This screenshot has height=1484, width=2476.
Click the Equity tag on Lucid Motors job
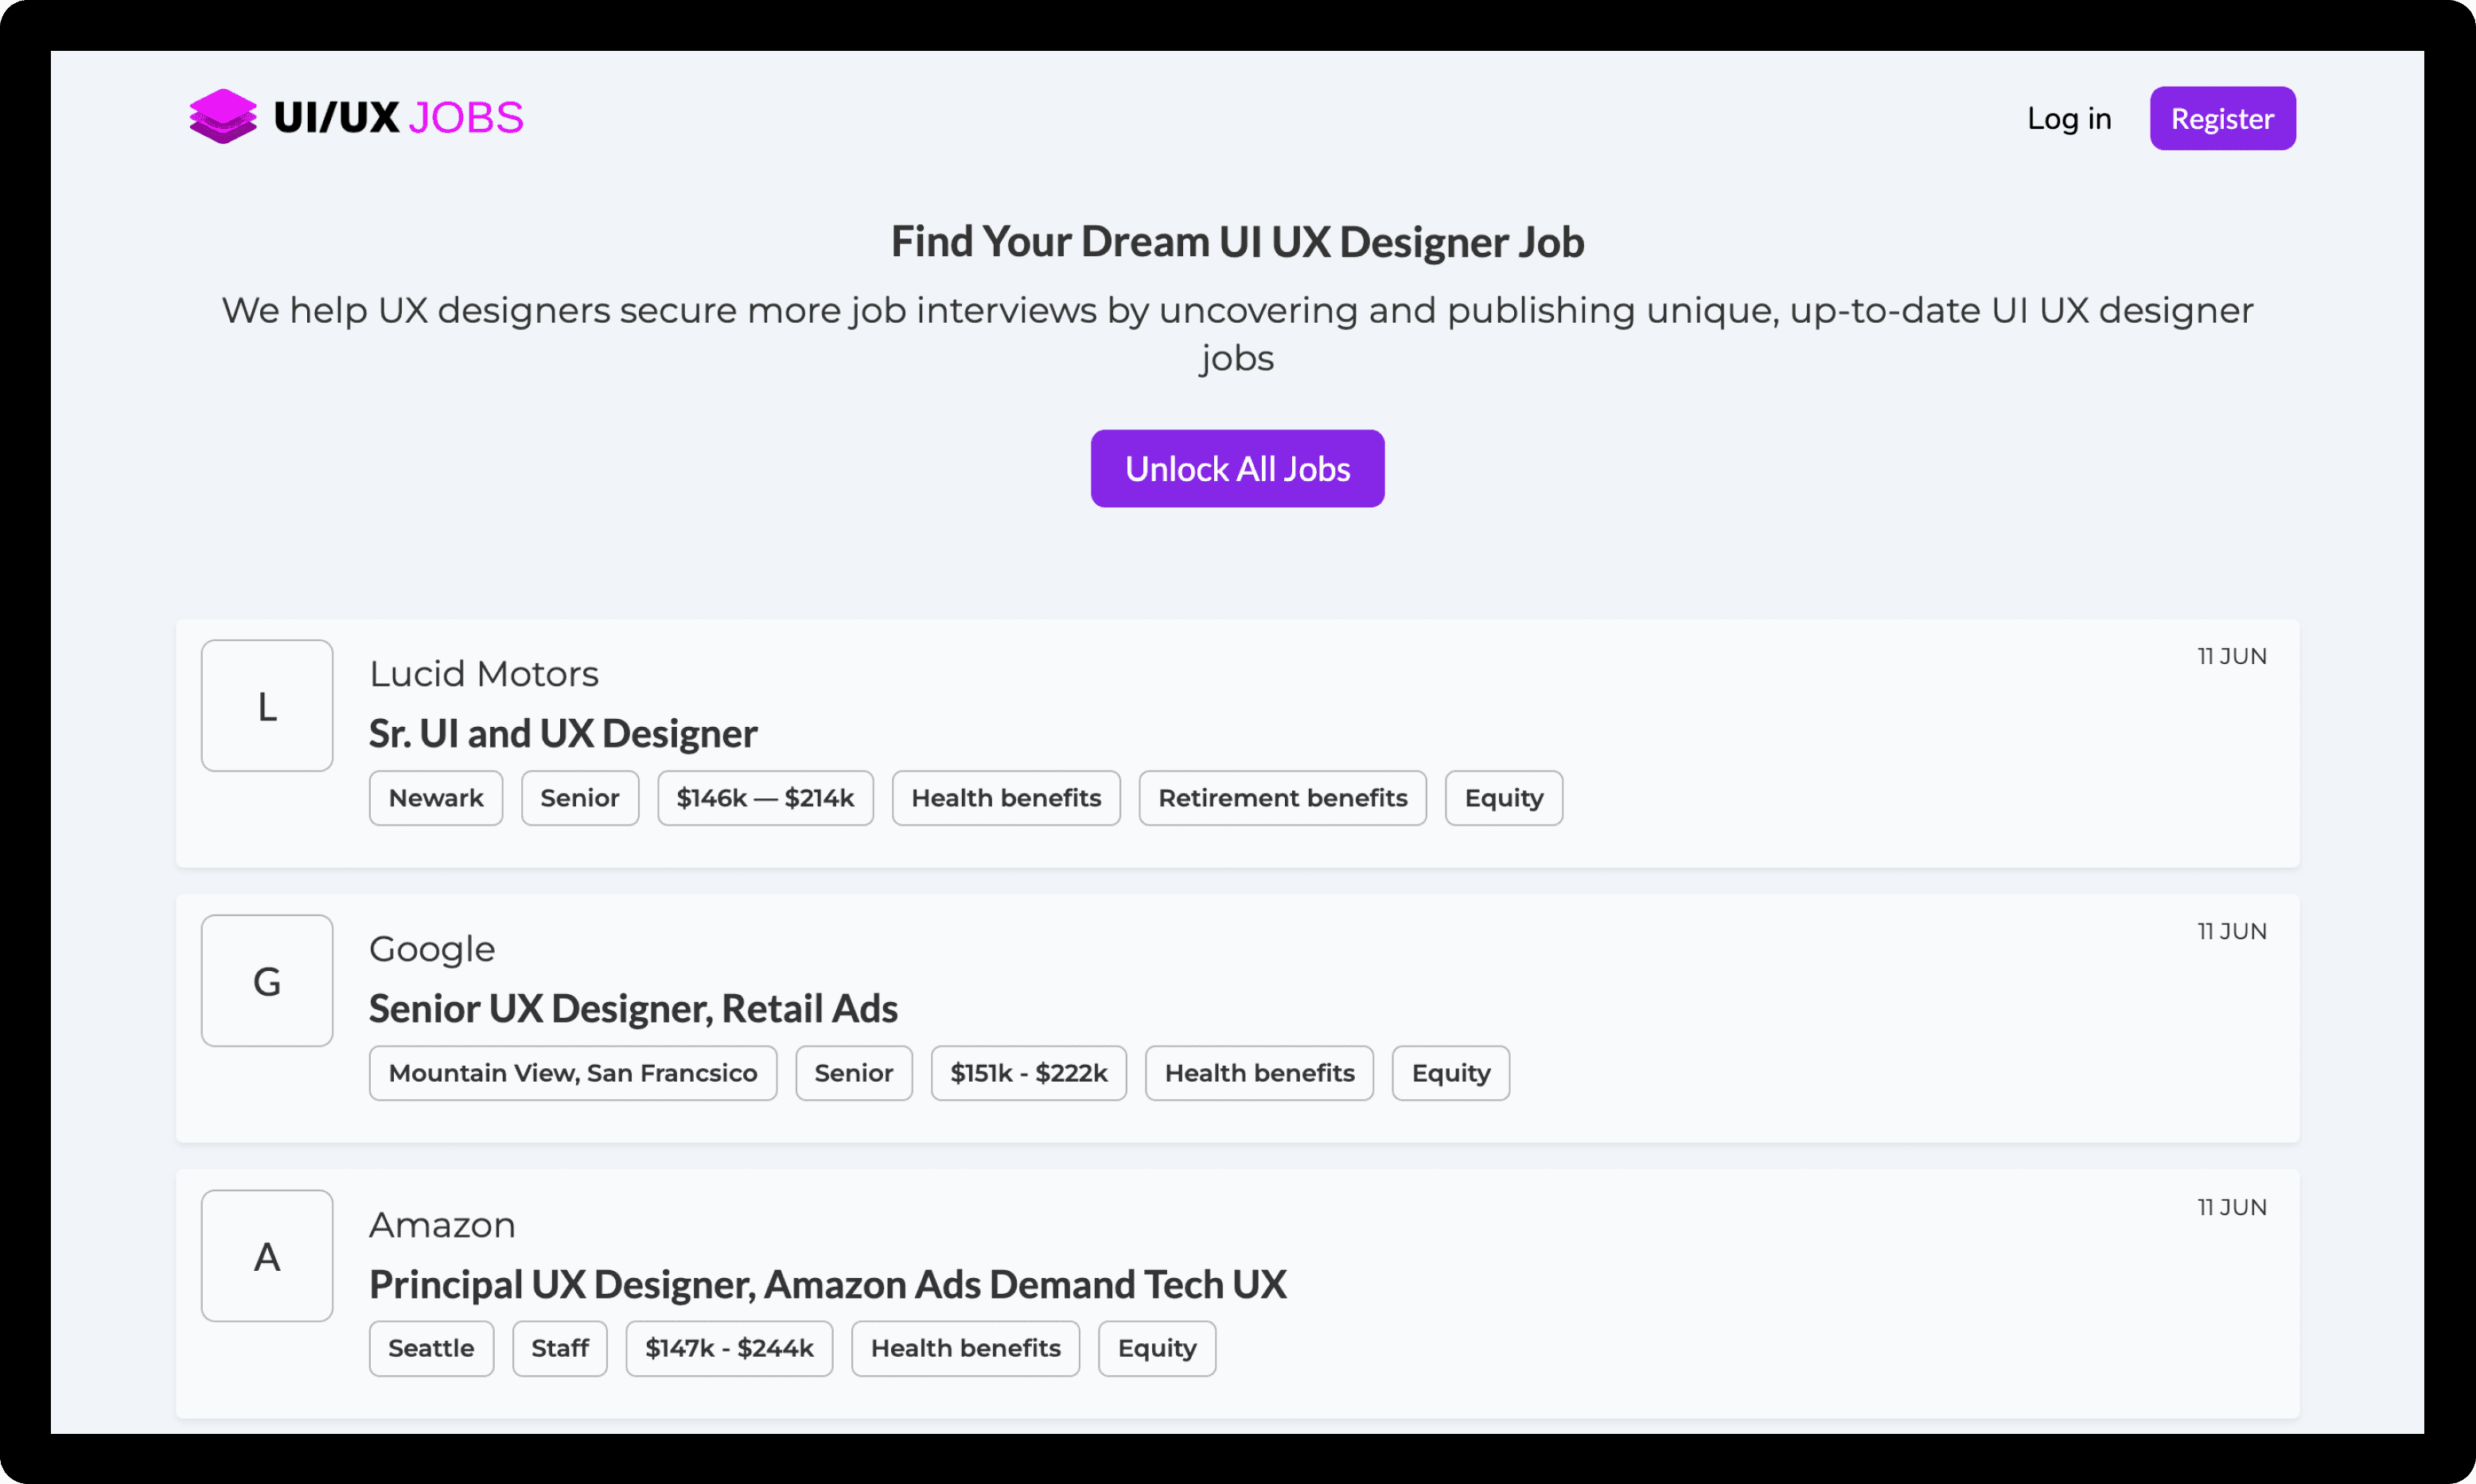click(1504, 798)
